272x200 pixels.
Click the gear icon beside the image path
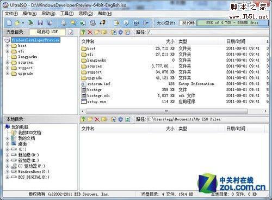120,32
